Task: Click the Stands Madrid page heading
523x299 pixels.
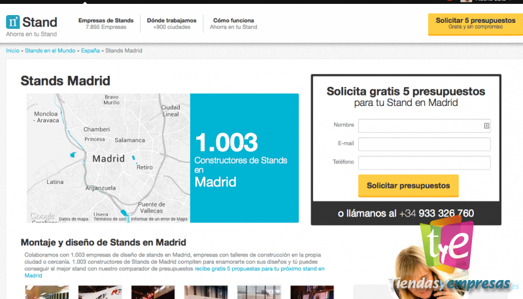Action: tap(65, 80)
